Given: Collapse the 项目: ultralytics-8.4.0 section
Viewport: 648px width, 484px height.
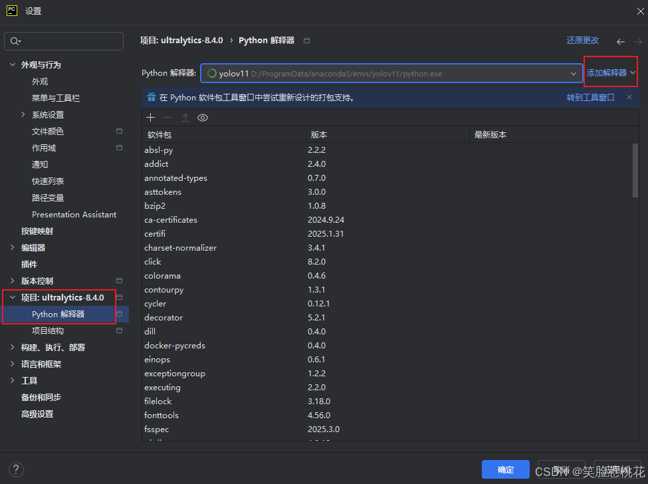Looking at the screenshot, I should pos(13,297).
